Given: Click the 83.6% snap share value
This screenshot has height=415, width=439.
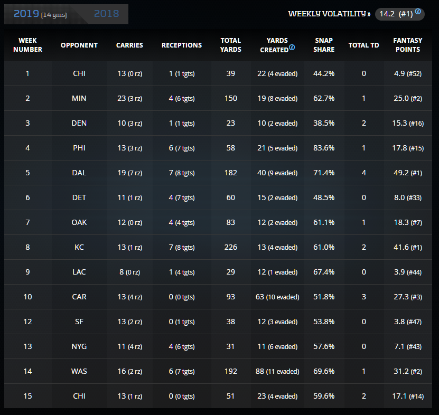Looking at the screenshot, I should click(x=324, y=148).
